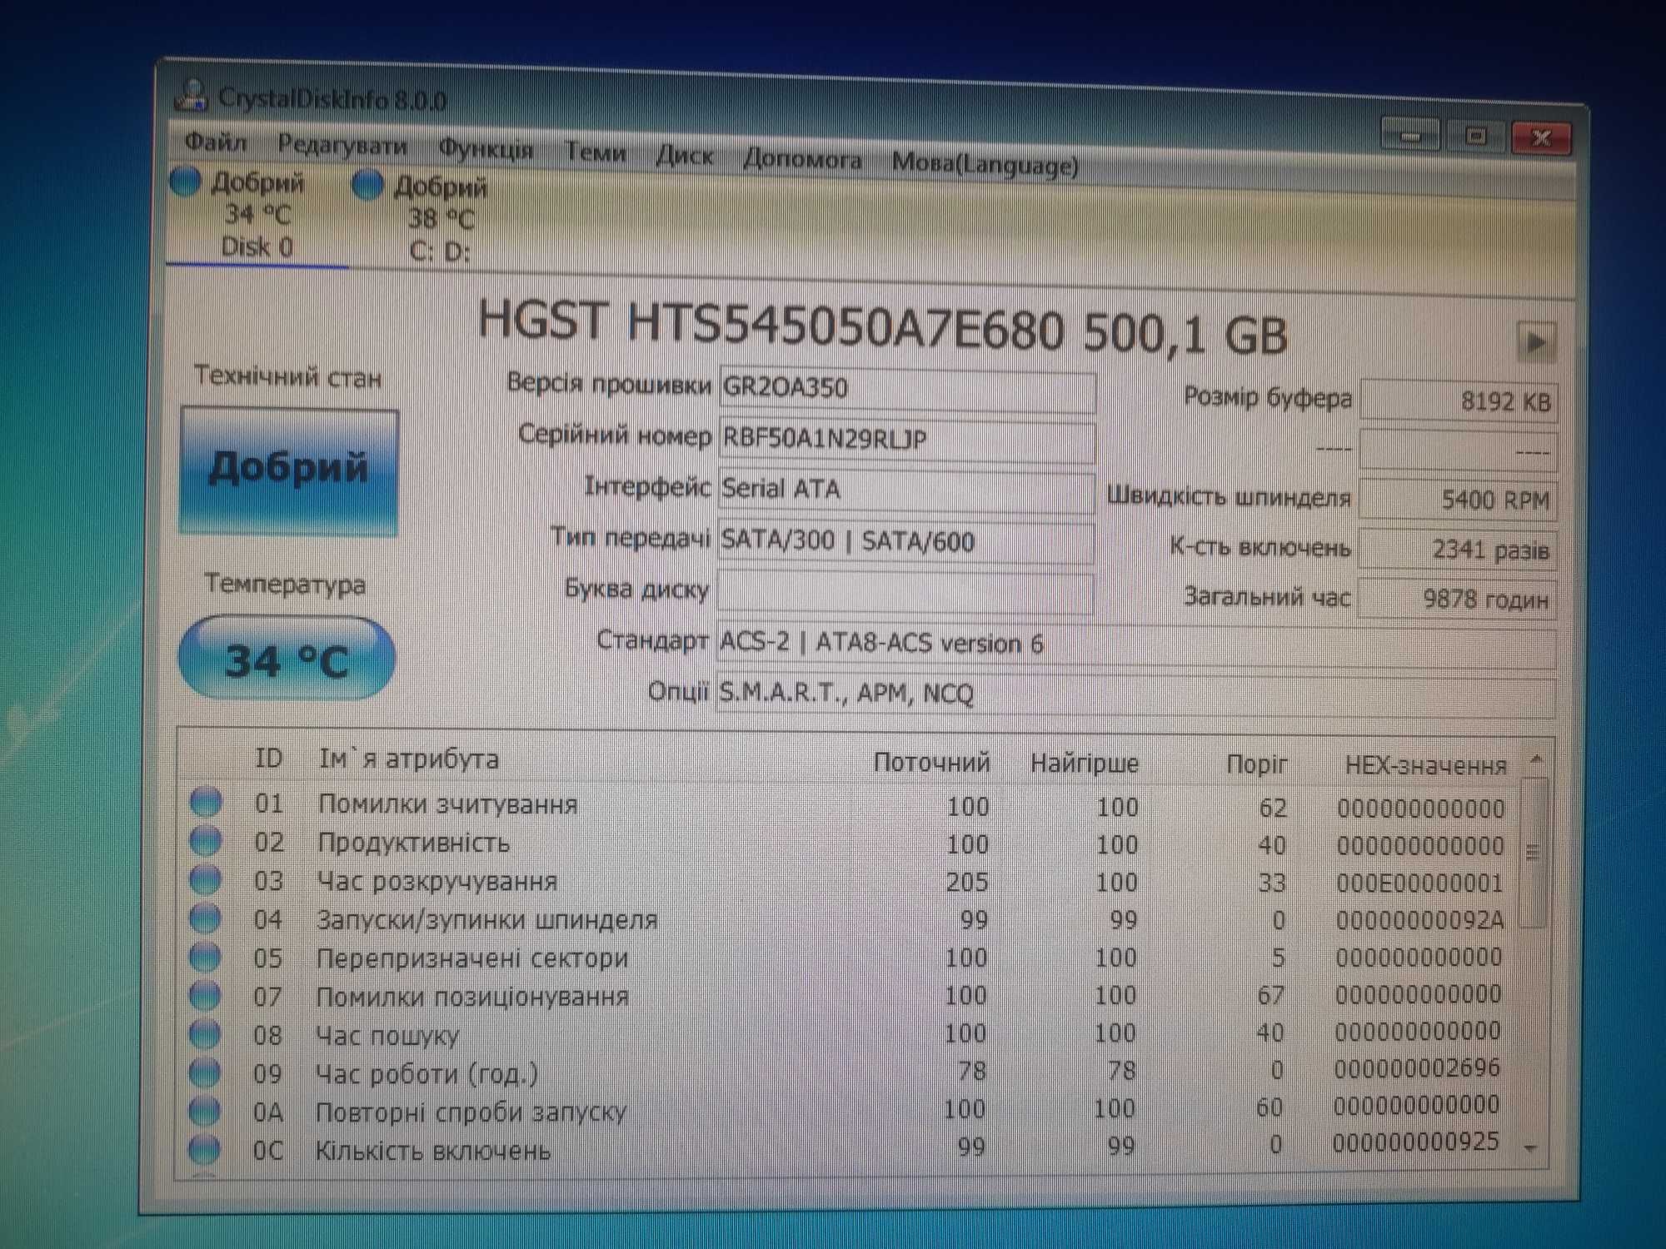Click the HEX-значення column header
The height and width of the screenshot is (1249, 1666).
click(x=1425, y=765)
